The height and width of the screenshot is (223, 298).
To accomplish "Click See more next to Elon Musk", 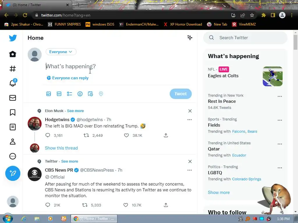I will [x=75, y=111].
